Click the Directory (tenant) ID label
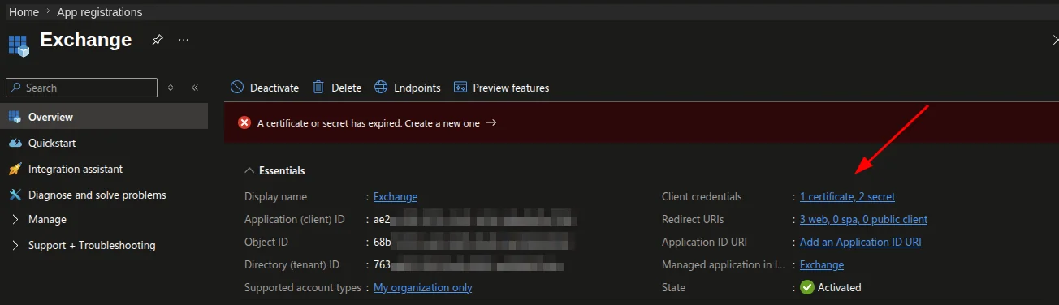 tap(292, 264)
